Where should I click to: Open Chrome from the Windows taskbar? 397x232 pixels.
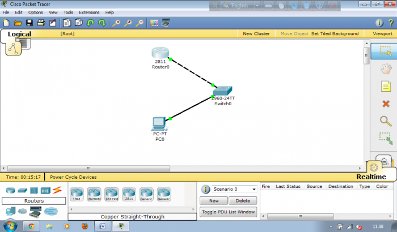[x=31, y=226]
